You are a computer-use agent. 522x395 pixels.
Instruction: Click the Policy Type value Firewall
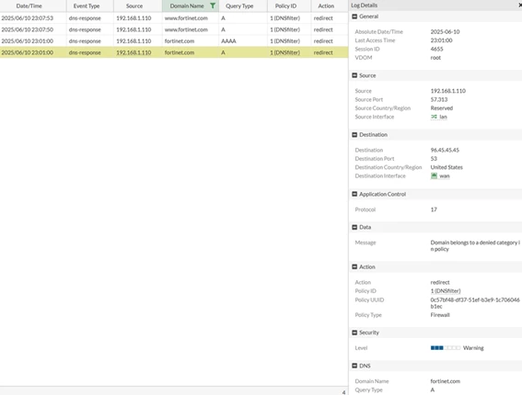coord(440,315)
